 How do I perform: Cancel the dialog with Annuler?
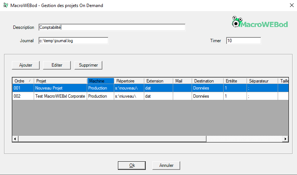pos(166,165)
